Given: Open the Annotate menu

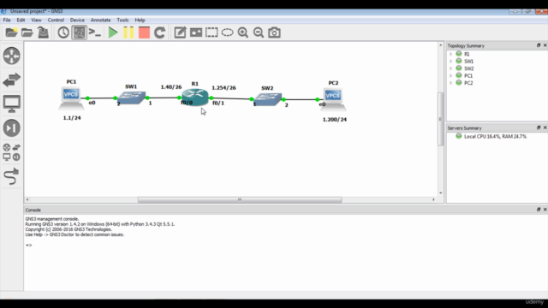Looking at the screenshot, I should point(100,20).
